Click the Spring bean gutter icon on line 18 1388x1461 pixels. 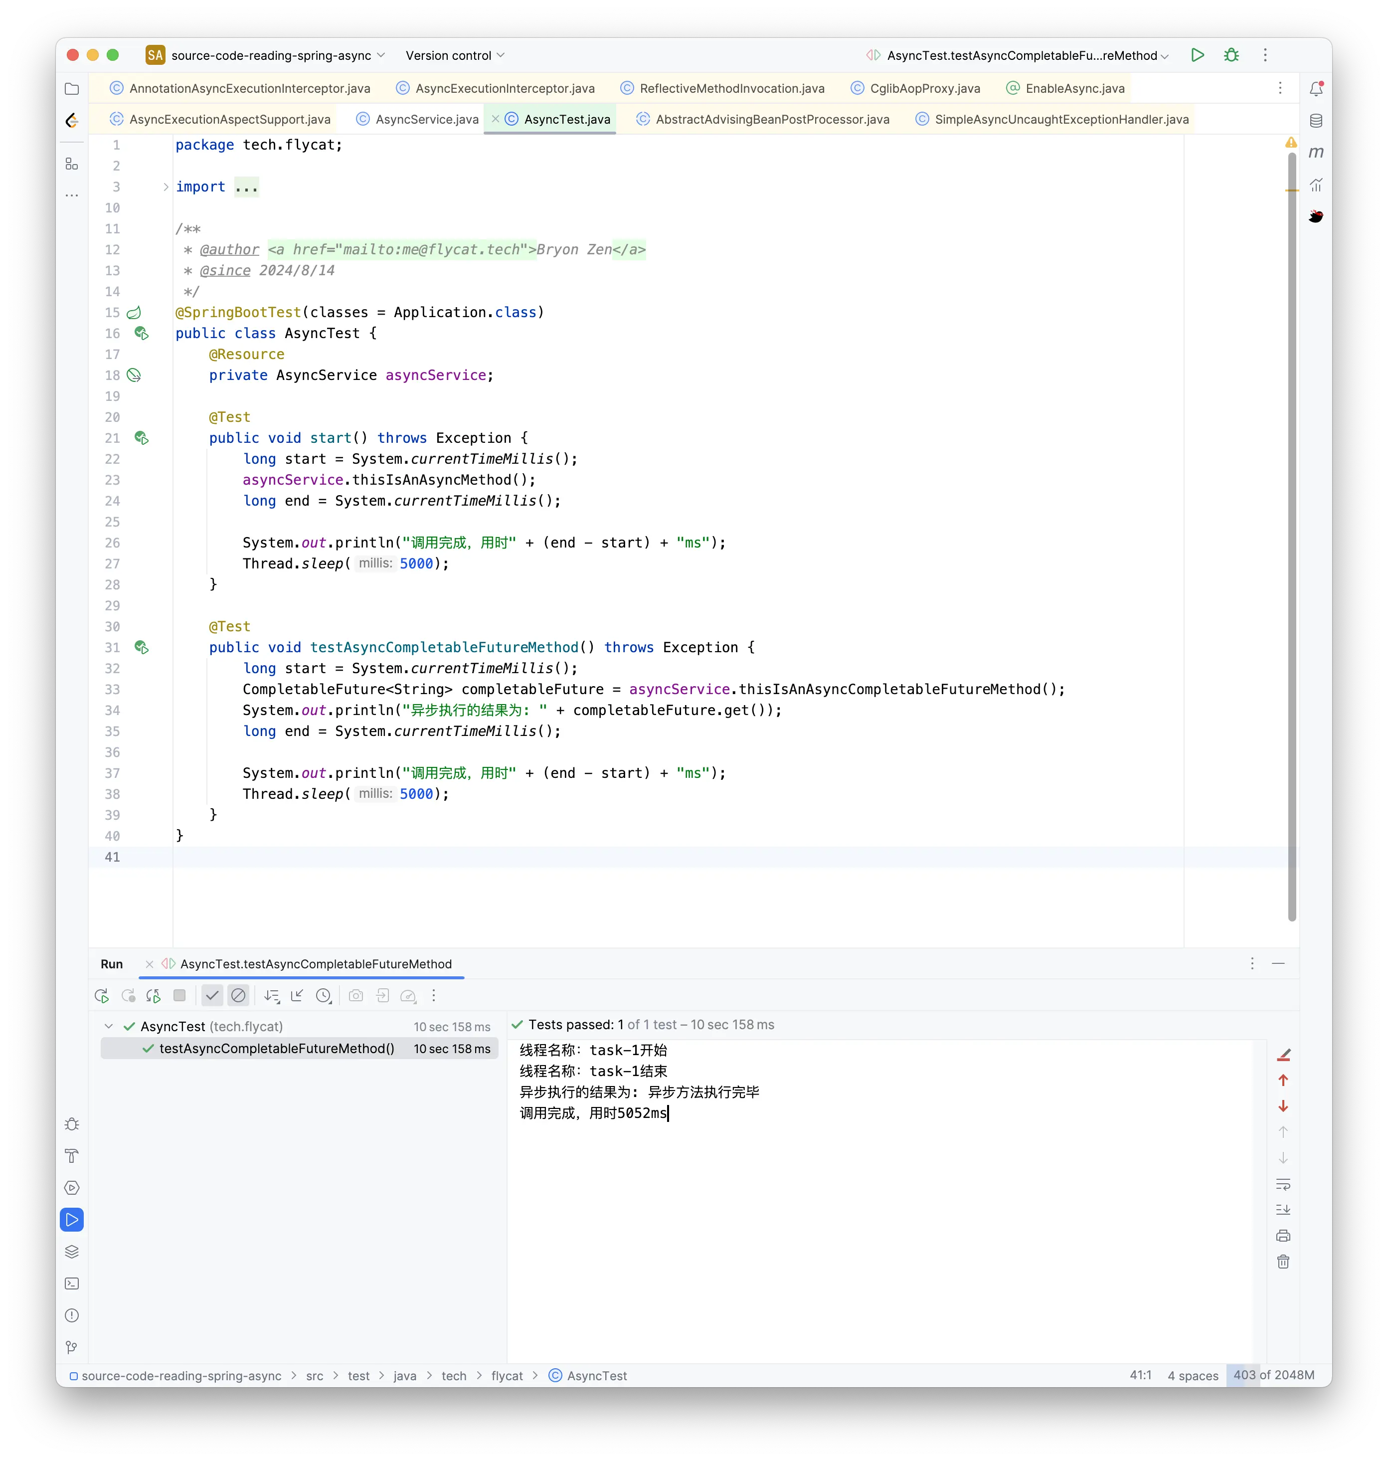[134, 375]
